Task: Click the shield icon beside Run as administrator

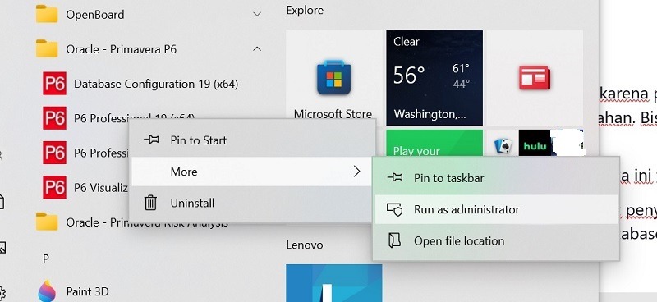Action: pyautogui.click(x=394, y=210)
